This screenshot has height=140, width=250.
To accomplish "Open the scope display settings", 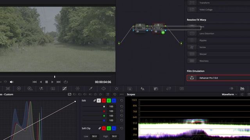I will (x=242, y=94).
